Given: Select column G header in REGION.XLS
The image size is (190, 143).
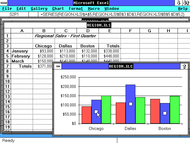Looking at the screenshot, I should (149, 31).
